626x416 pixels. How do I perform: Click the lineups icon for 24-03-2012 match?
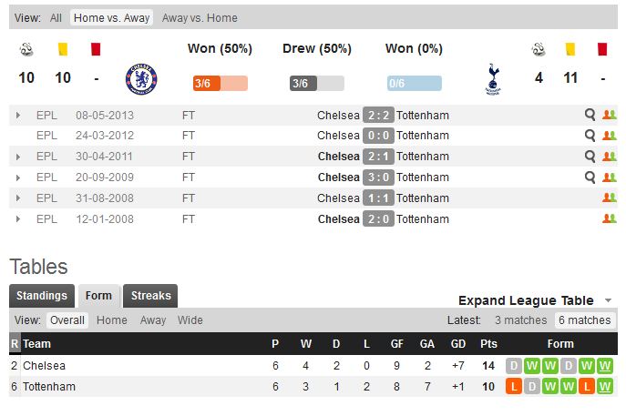610,136
